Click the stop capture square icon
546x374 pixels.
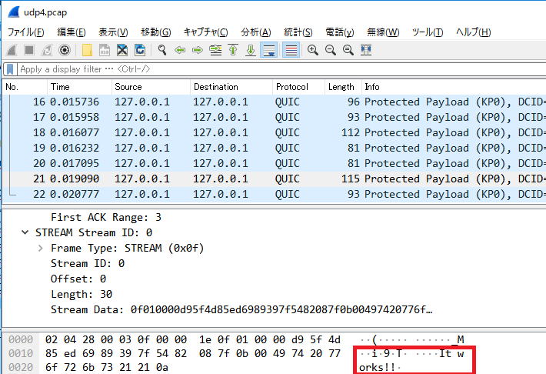pos(29,50)
